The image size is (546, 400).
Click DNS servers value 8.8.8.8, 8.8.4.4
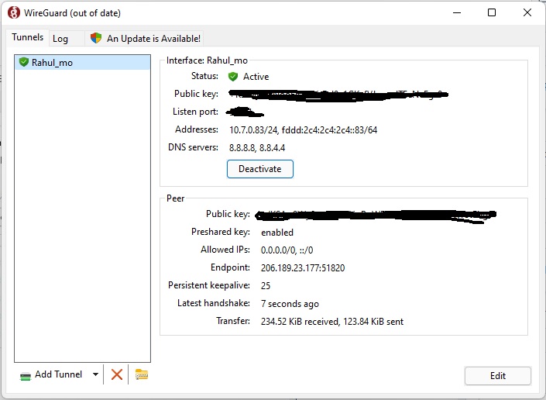pyautogui.click(x=257, y=148)
